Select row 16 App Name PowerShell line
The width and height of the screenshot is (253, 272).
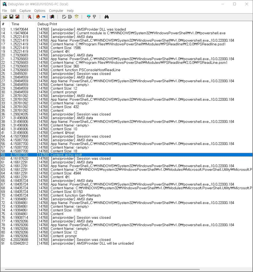tap(126, 40)
